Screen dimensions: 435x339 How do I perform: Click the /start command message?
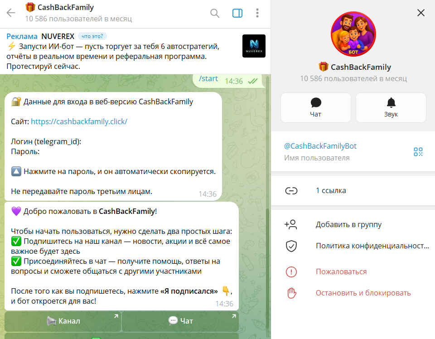click(x=208, y=79)
